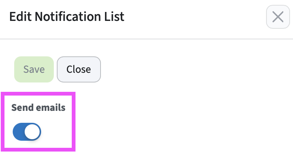The width and height of the screenshot is (293, 159).
Task: Save the notification list changes
Action: point(34,69)
